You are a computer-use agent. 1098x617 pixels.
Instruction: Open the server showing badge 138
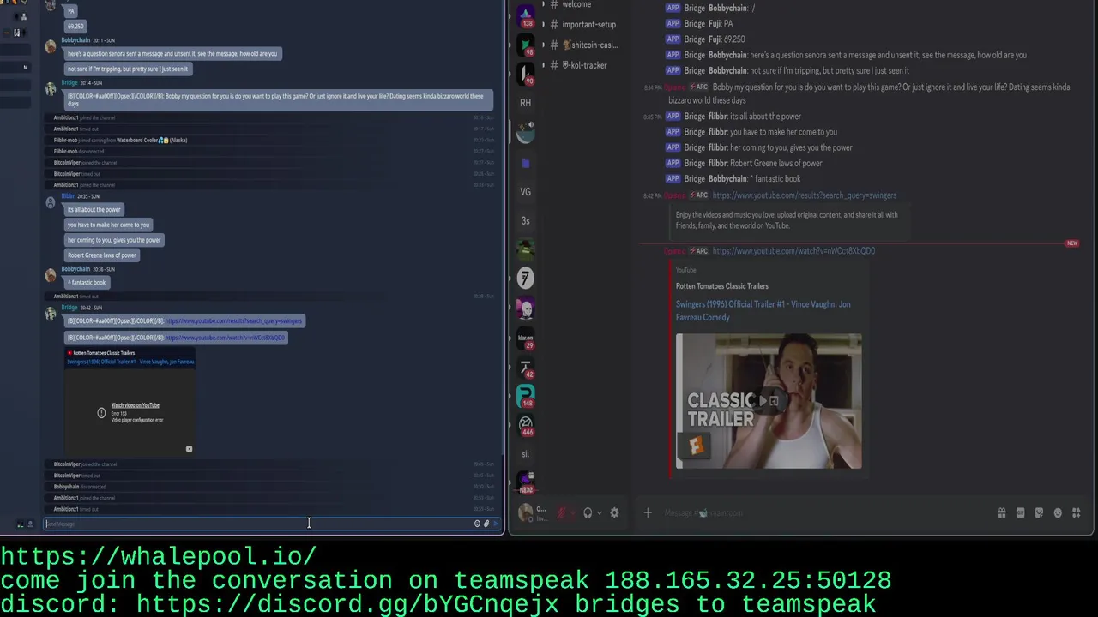point(525,15)
